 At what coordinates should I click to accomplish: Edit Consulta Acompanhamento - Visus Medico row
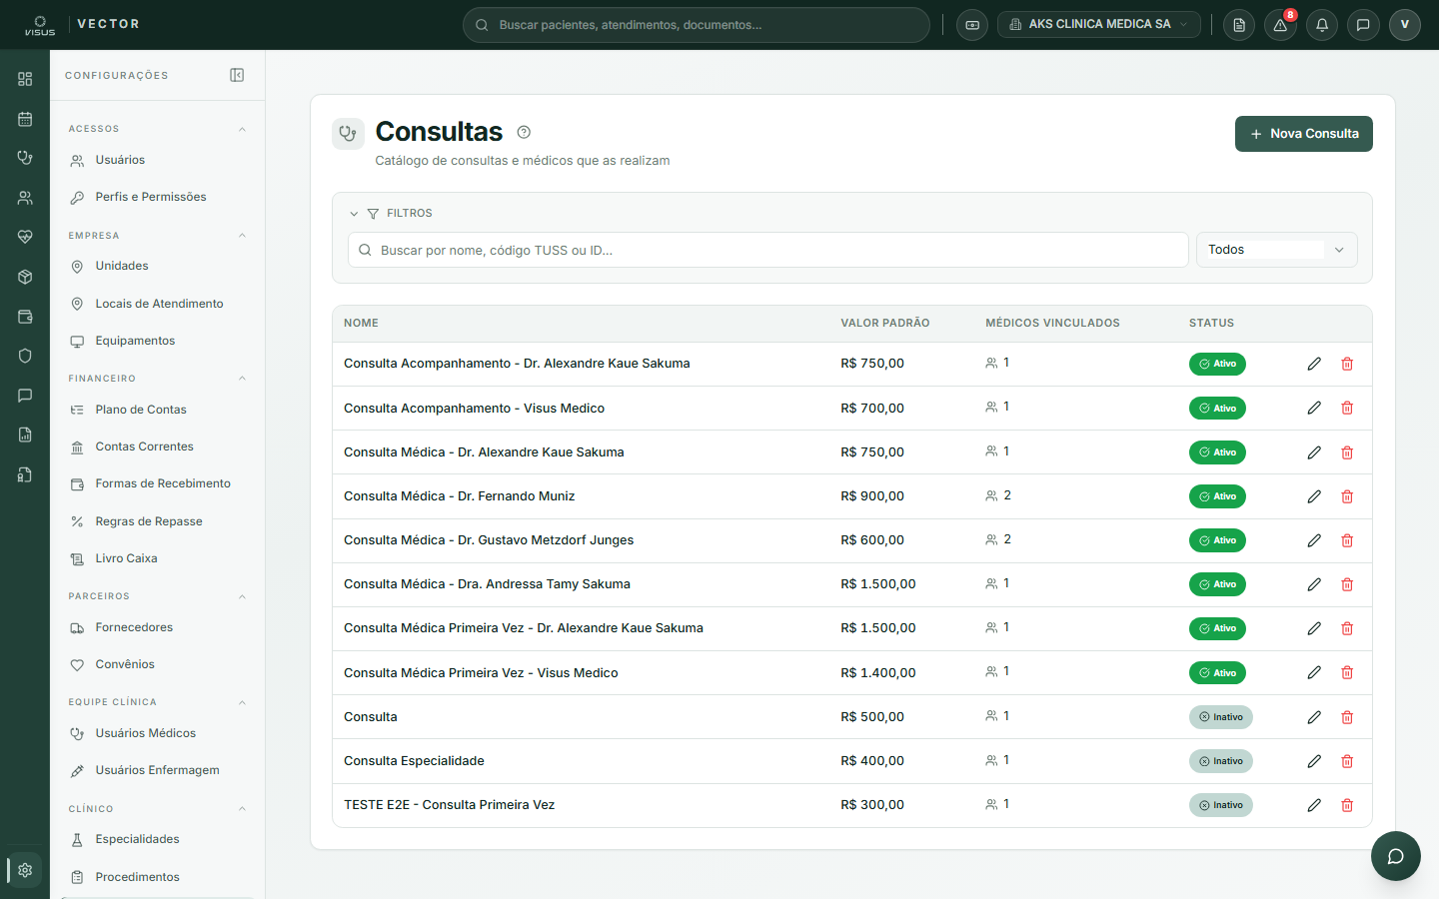[x=1314, y=408]
